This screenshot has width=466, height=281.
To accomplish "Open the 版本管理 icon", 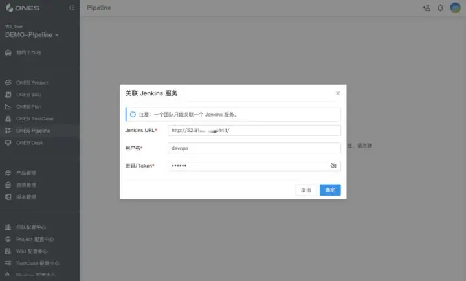I will (8, 197).
